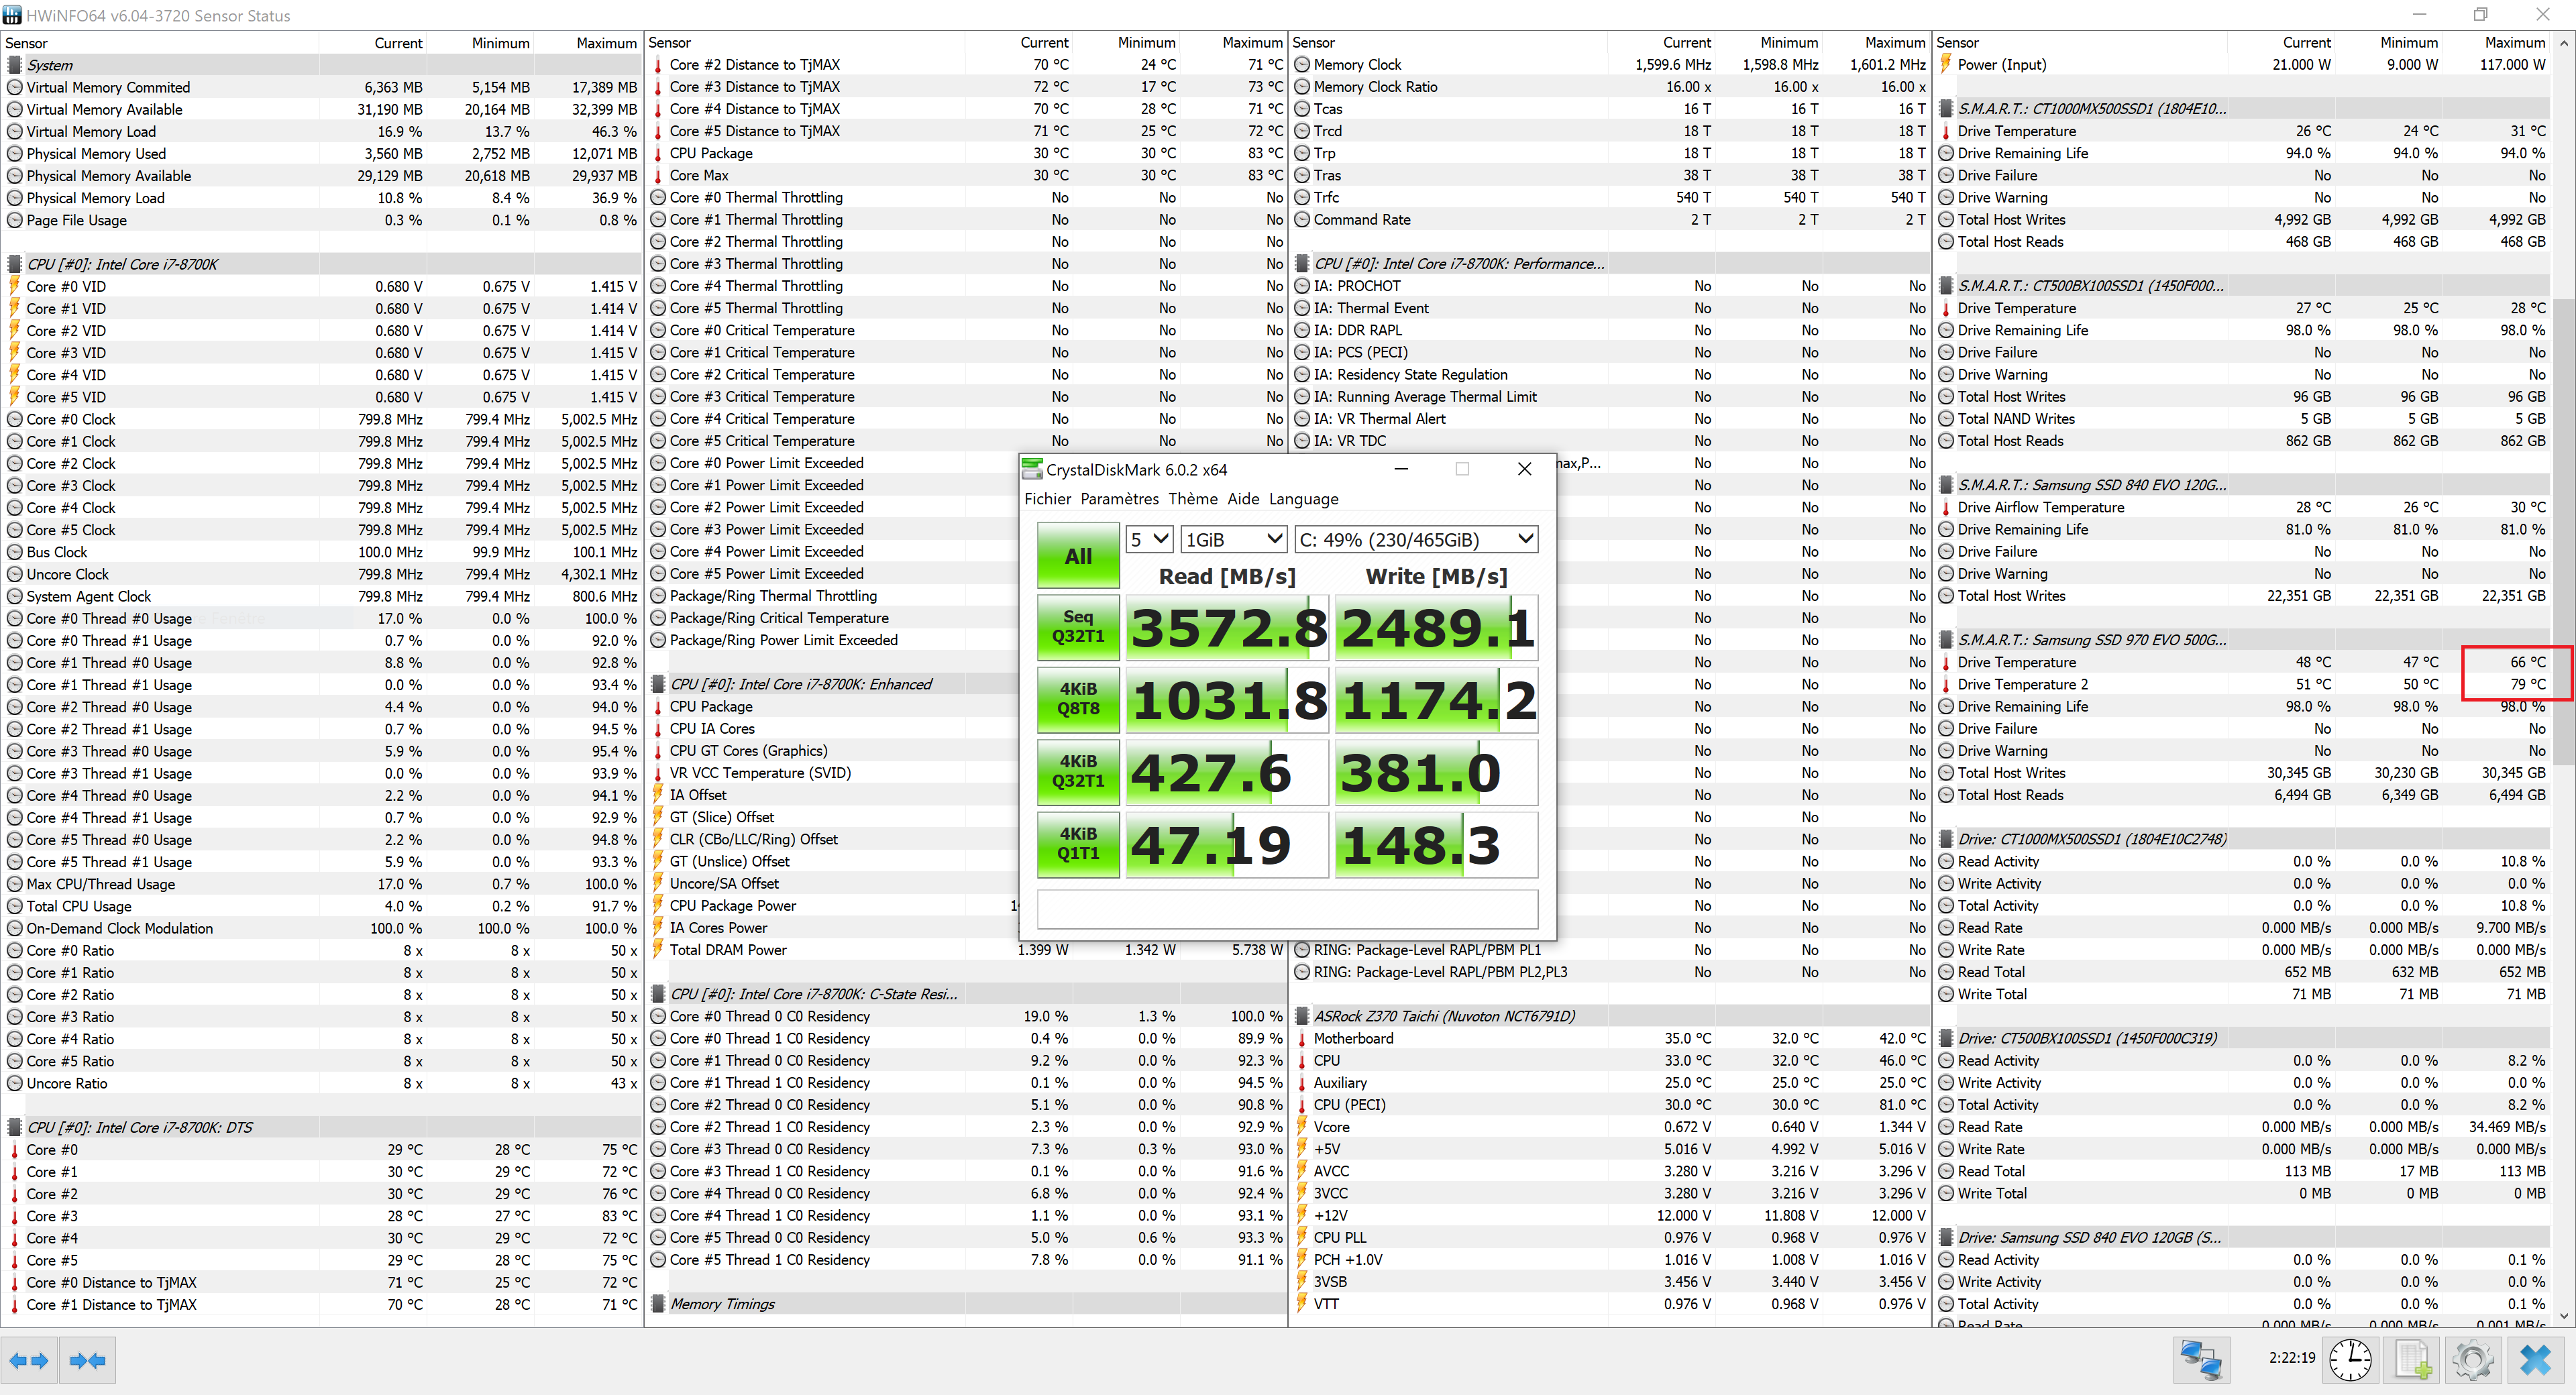Open remote network monitoring icon
The width and height of the screenshot is (2576, 1395).
coord(2200,1360)
